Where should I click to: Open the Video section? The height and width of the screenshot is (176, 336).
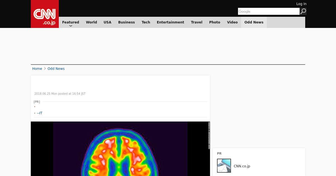pyautogui.click(x=232, y=22)
